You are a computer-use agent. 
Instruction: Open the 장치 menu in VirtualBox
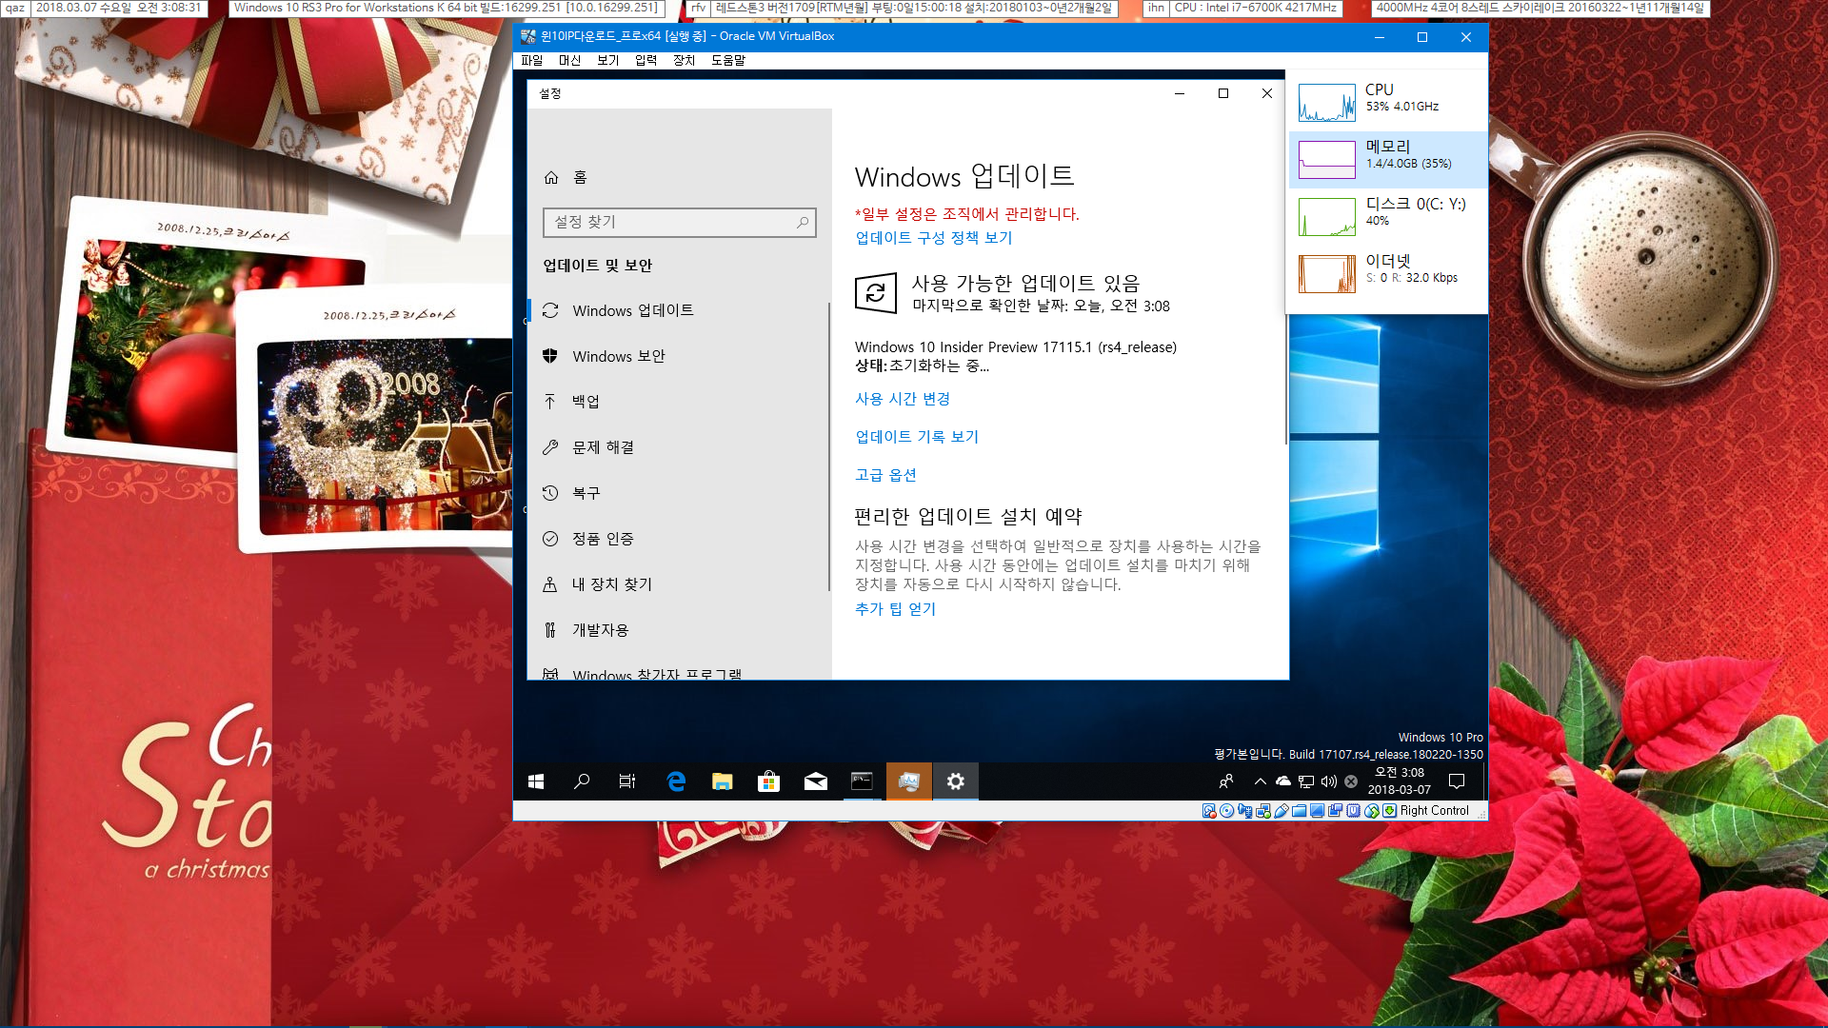pyautogui.click(x=684, y=60)
